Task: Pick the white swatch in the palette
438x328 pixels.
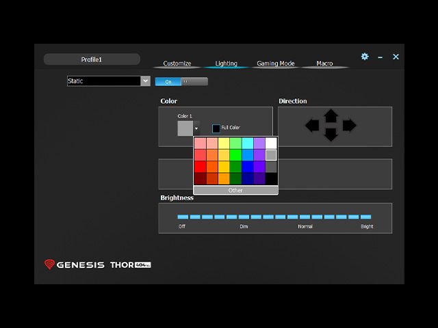Action: point(271,143)
